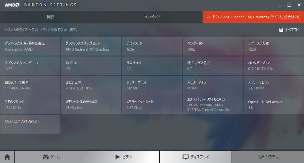Select the メモリー ビット レート tile
The image size is (304, 163).
pyautogui.click(x=152, y=104)
